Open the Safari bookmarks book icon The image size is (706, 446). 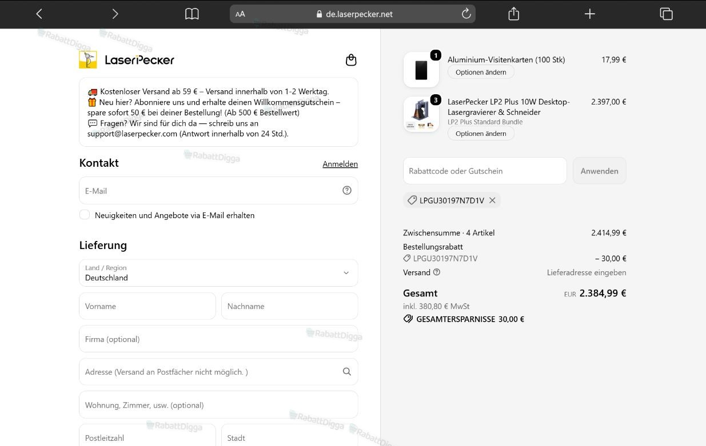pyautogui.click(x=192, y=14)
